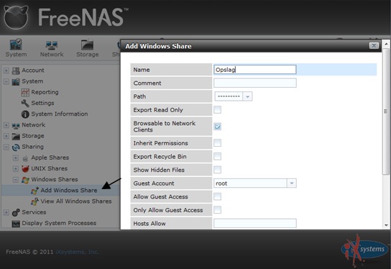
Task: Select Settings in the tree
Action: pos(42,103)
